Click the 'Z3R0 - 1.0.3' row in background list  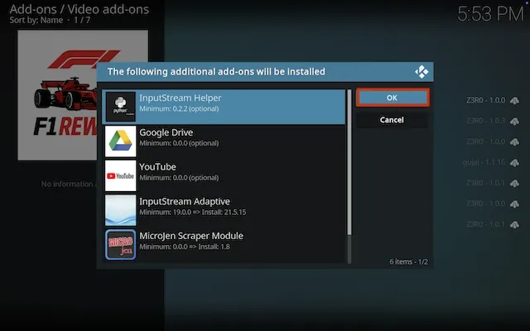pyautogui.click(x=492, y=121)
